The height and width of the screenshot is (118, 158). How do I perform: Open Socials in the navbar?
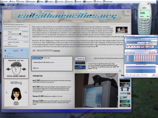(x=78, y=1)
